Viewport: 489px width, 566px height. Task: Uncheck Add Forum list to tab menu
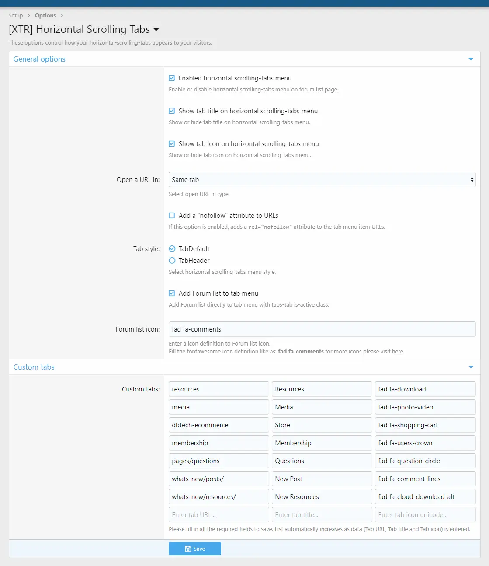point(172,293)
